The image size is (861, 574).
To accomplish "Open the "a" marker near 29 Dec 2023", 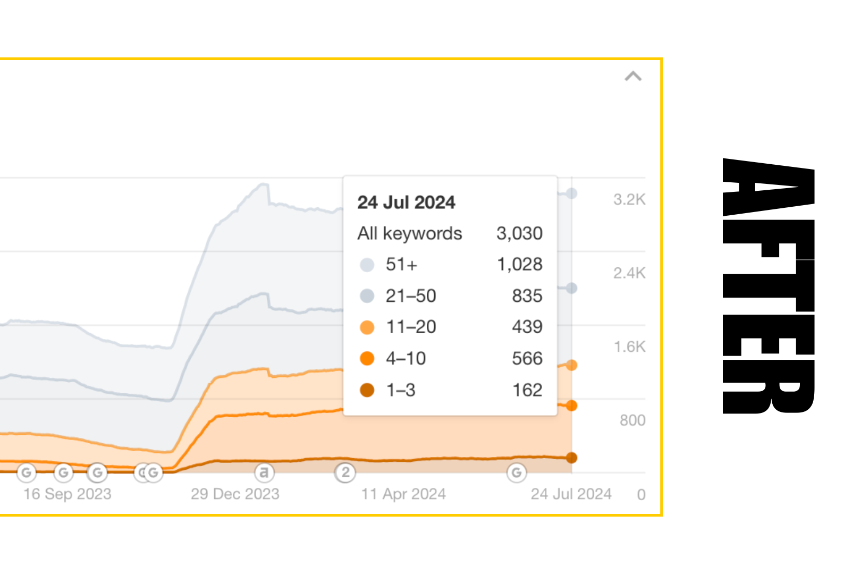I will click(264, 472).
